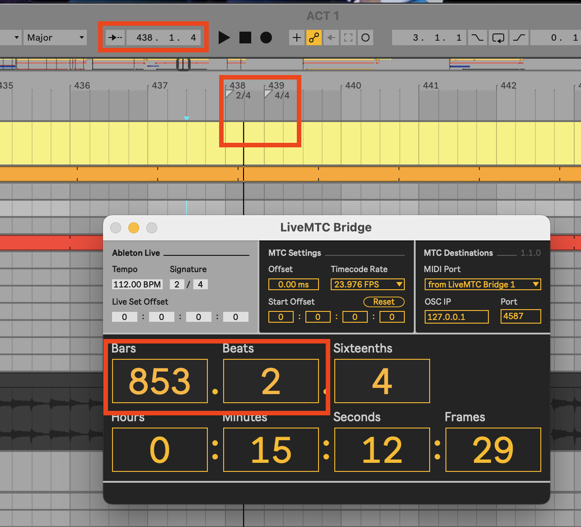Click the MIDI Arrangement Overdub plus icon
Viewport: 581px width, 527px height.
pyautogui.click(x=296, y=38)
